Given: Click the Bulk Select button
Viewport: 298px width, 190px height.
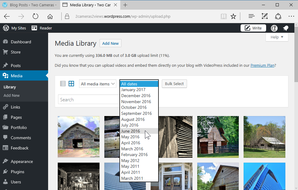Looking at the screenshot, I should click(174, 84).
